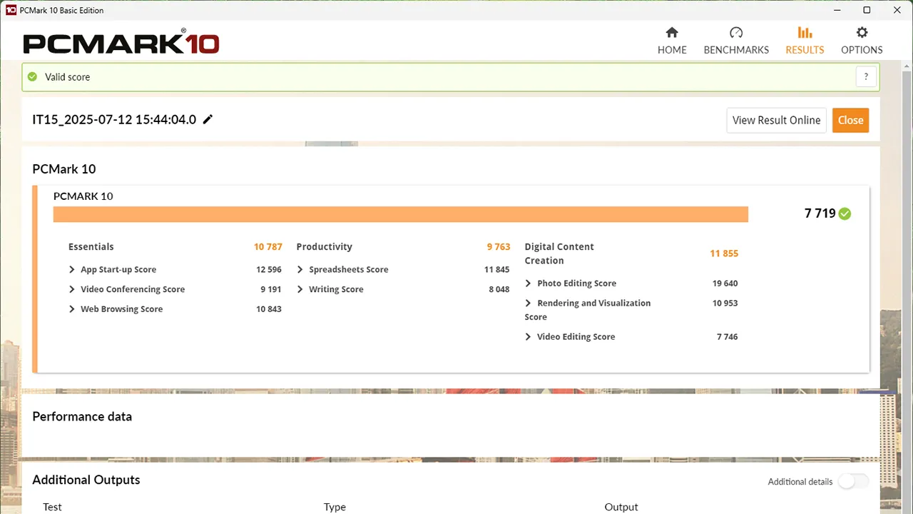Open the Benchmarks gauge icon
Image resolution: width=913 pixels, height=514 pixels.
coord(736,33)
